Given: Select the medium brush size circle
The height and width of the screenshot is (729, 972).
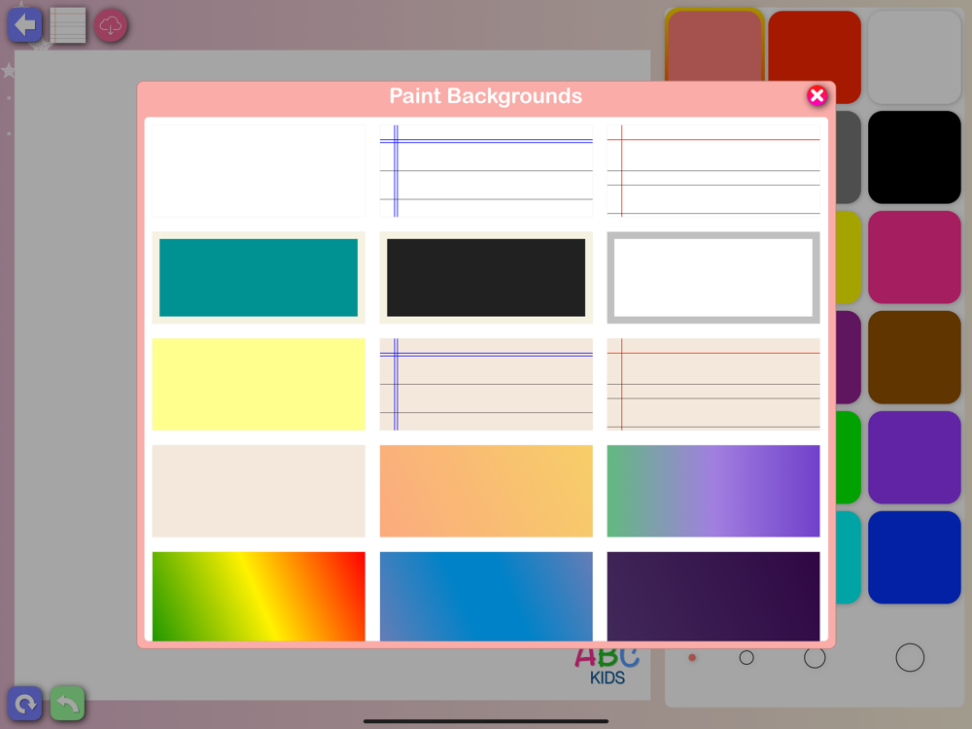Looking at the screenshot, I should click(x=815, y=657).
